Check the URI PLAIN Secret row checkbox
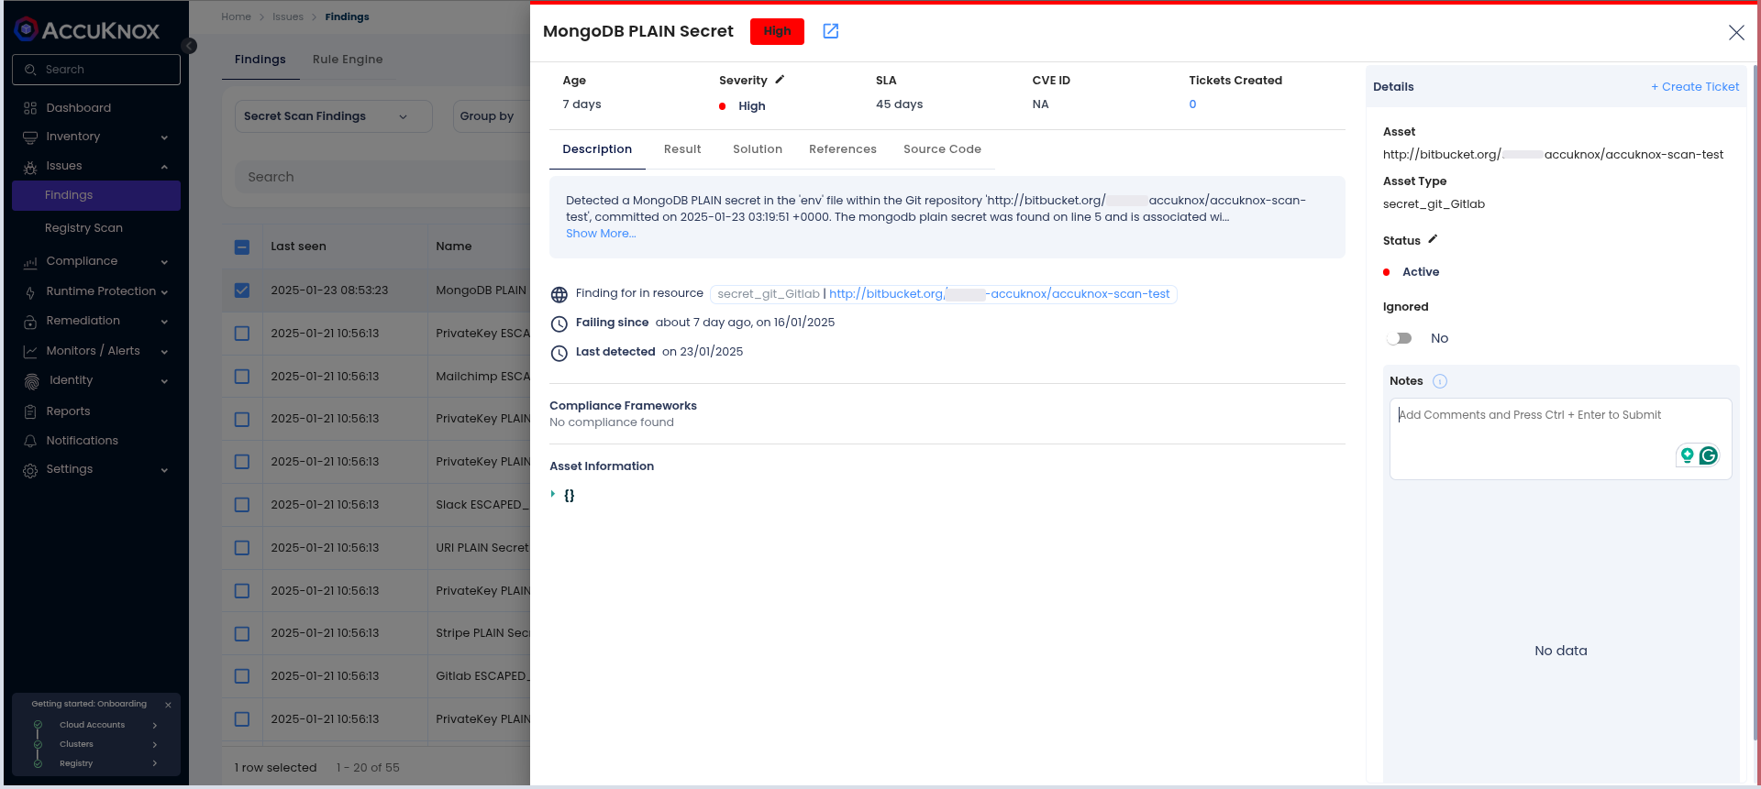Viewport: 1761px width, 789px height. [242, 548]
